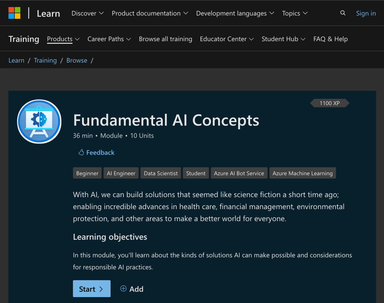Open the Student Hub dropdown
The image size is (384, 303).
tap(284, 39)
